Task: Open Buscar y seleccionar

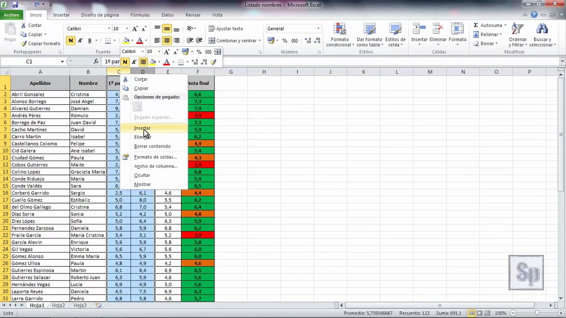Action: [x=542, y=35]
